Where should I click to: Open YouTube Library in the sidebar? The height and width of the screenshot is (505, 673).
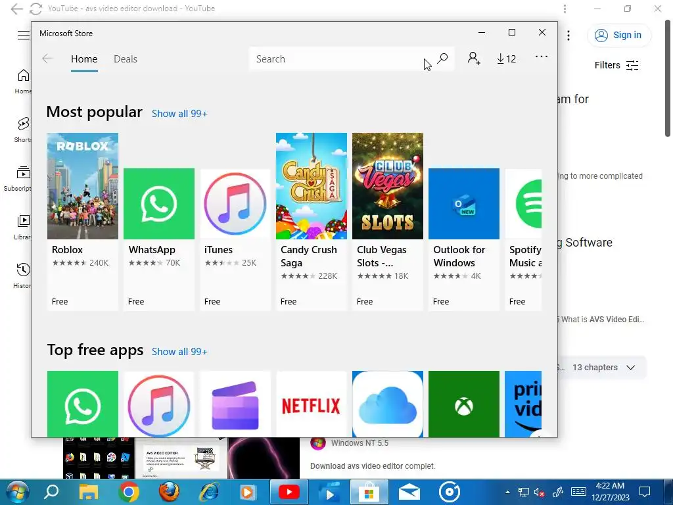pos(23,227)
